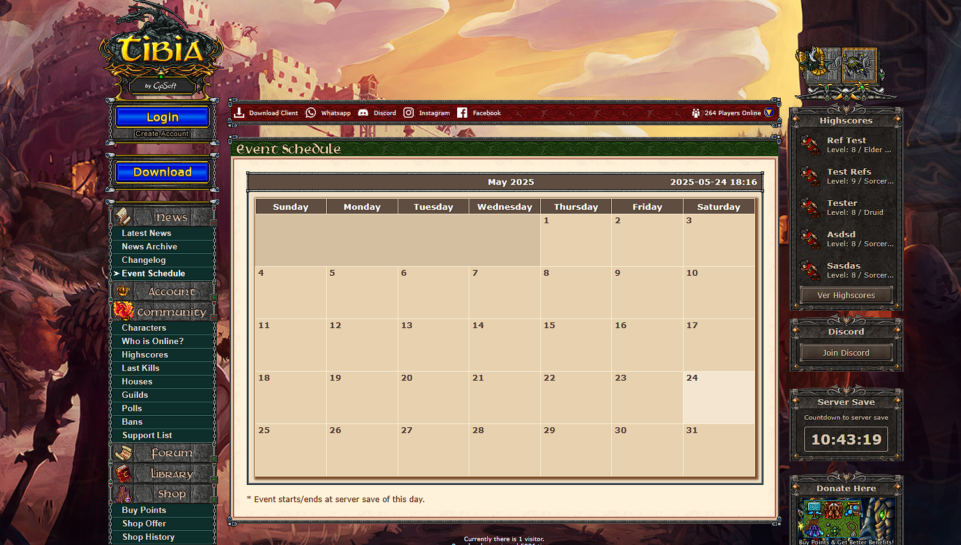961x545 pixels.
Task: Expand the Account menu section
Action: pos(164,292)
